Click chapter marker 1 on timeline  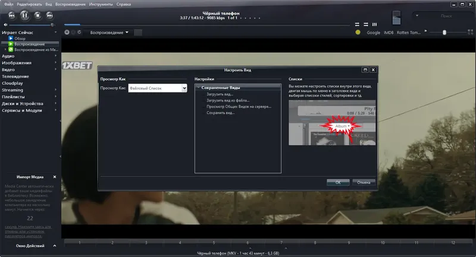point(80,243)
